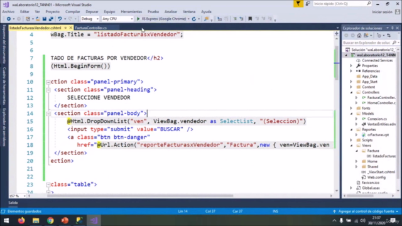Start IIS Express with green play icon

(x=138, y=19)
